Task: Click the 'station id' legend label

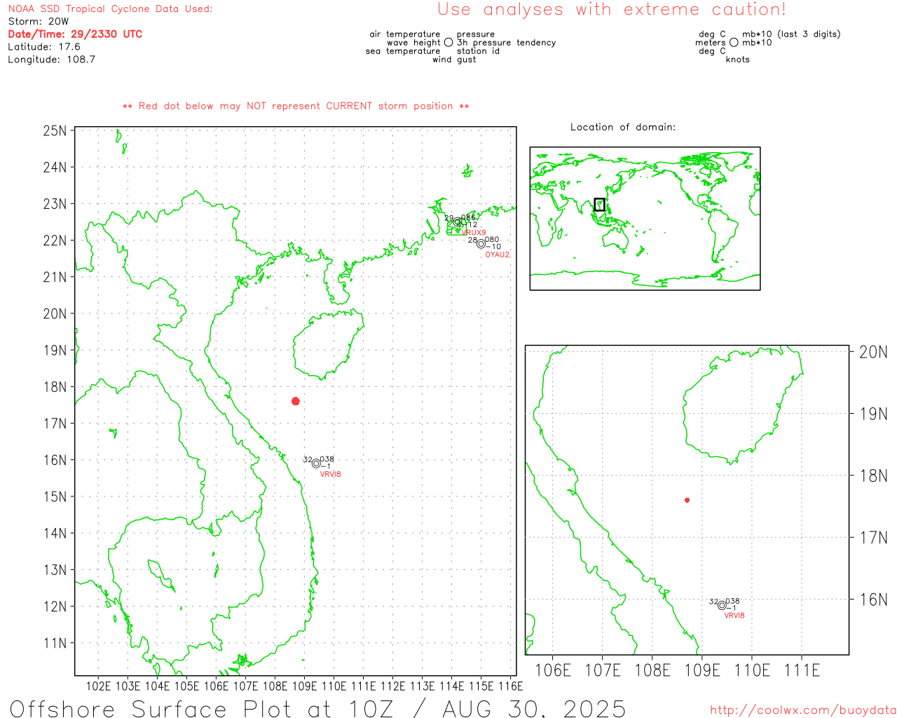Action: click(x=478, y=51)
